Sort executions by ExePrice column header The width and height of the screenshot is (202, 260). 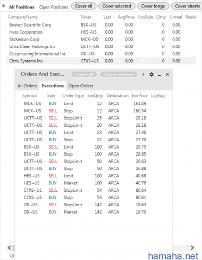(x=140, y=95)
